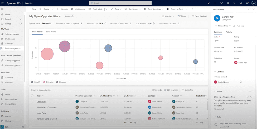Select Summary tab in panel

tap(218, 32)
